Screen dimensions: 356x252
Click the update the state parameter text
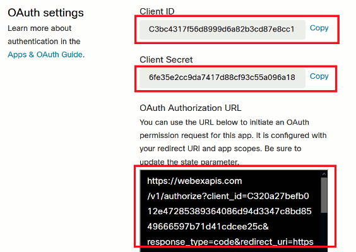[189, 162]
